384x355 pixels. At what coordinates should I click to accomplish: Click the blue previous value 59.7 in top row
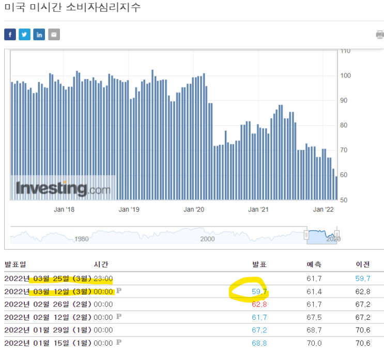(363, 279)
